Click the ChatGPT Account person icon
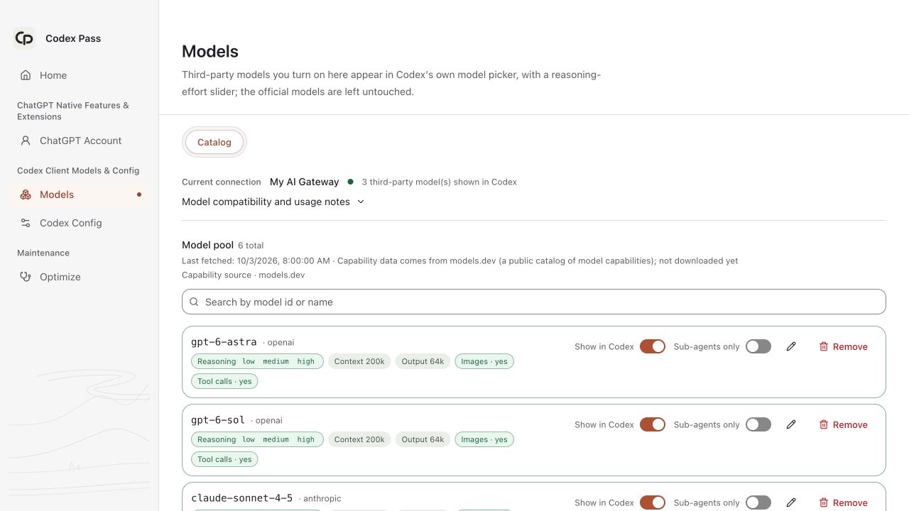This screenshot has width=909, height=511. click(26, 141)
